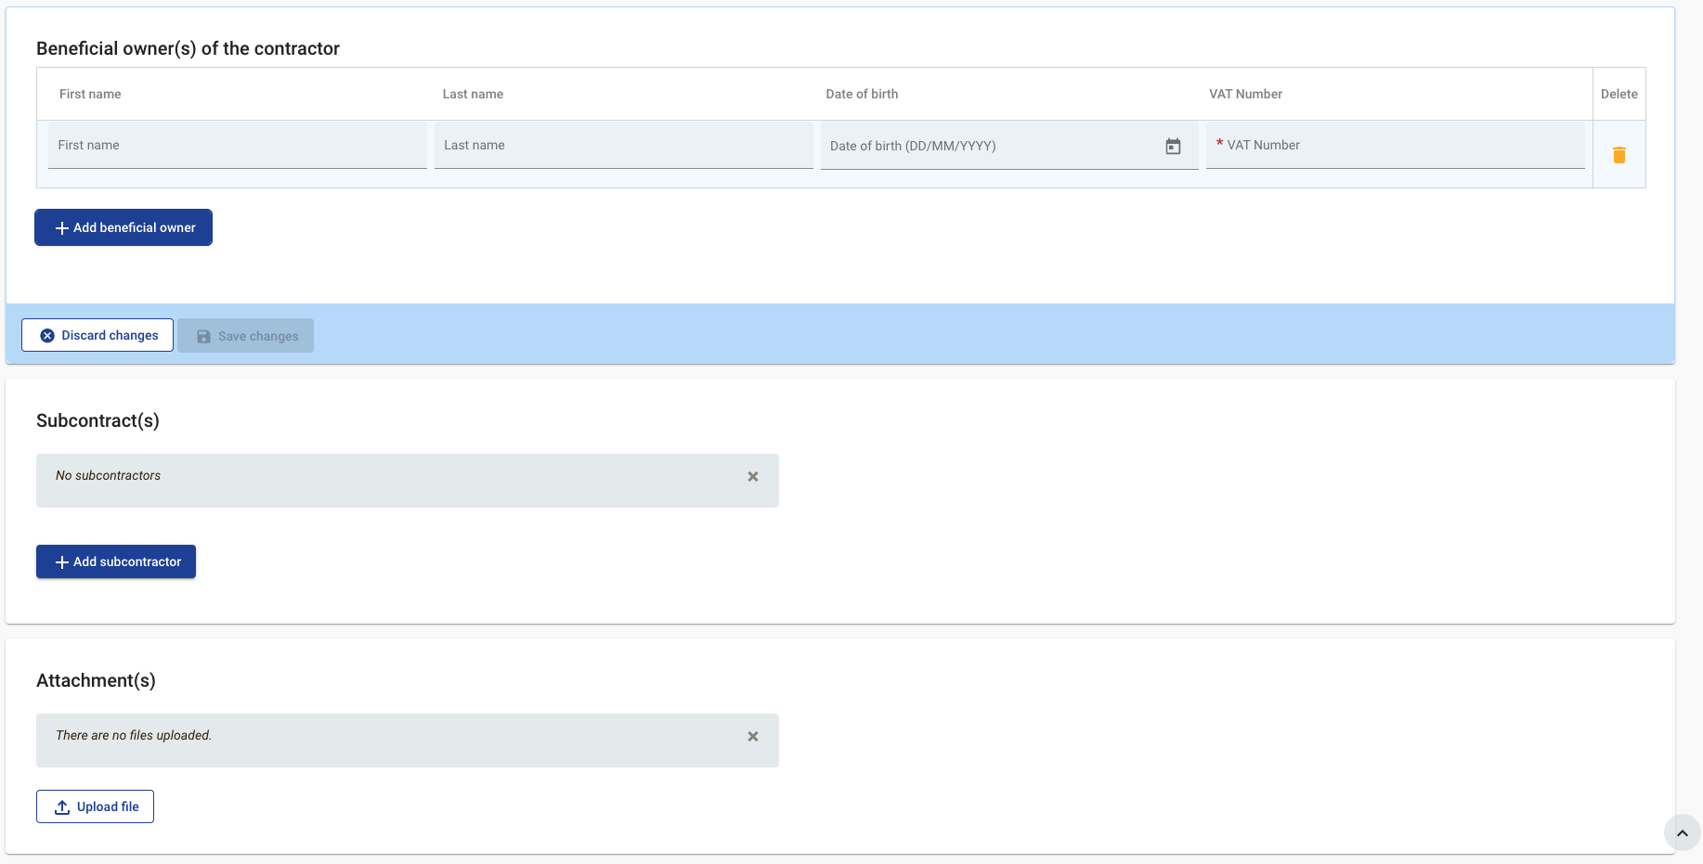Discard changes to the form

(x=97, y=335)
